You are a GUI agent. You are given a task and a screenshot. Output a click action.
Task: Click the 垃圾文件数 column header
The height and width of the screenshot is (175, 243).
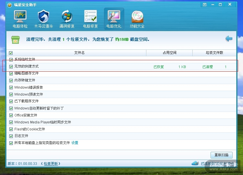[214, 53]
